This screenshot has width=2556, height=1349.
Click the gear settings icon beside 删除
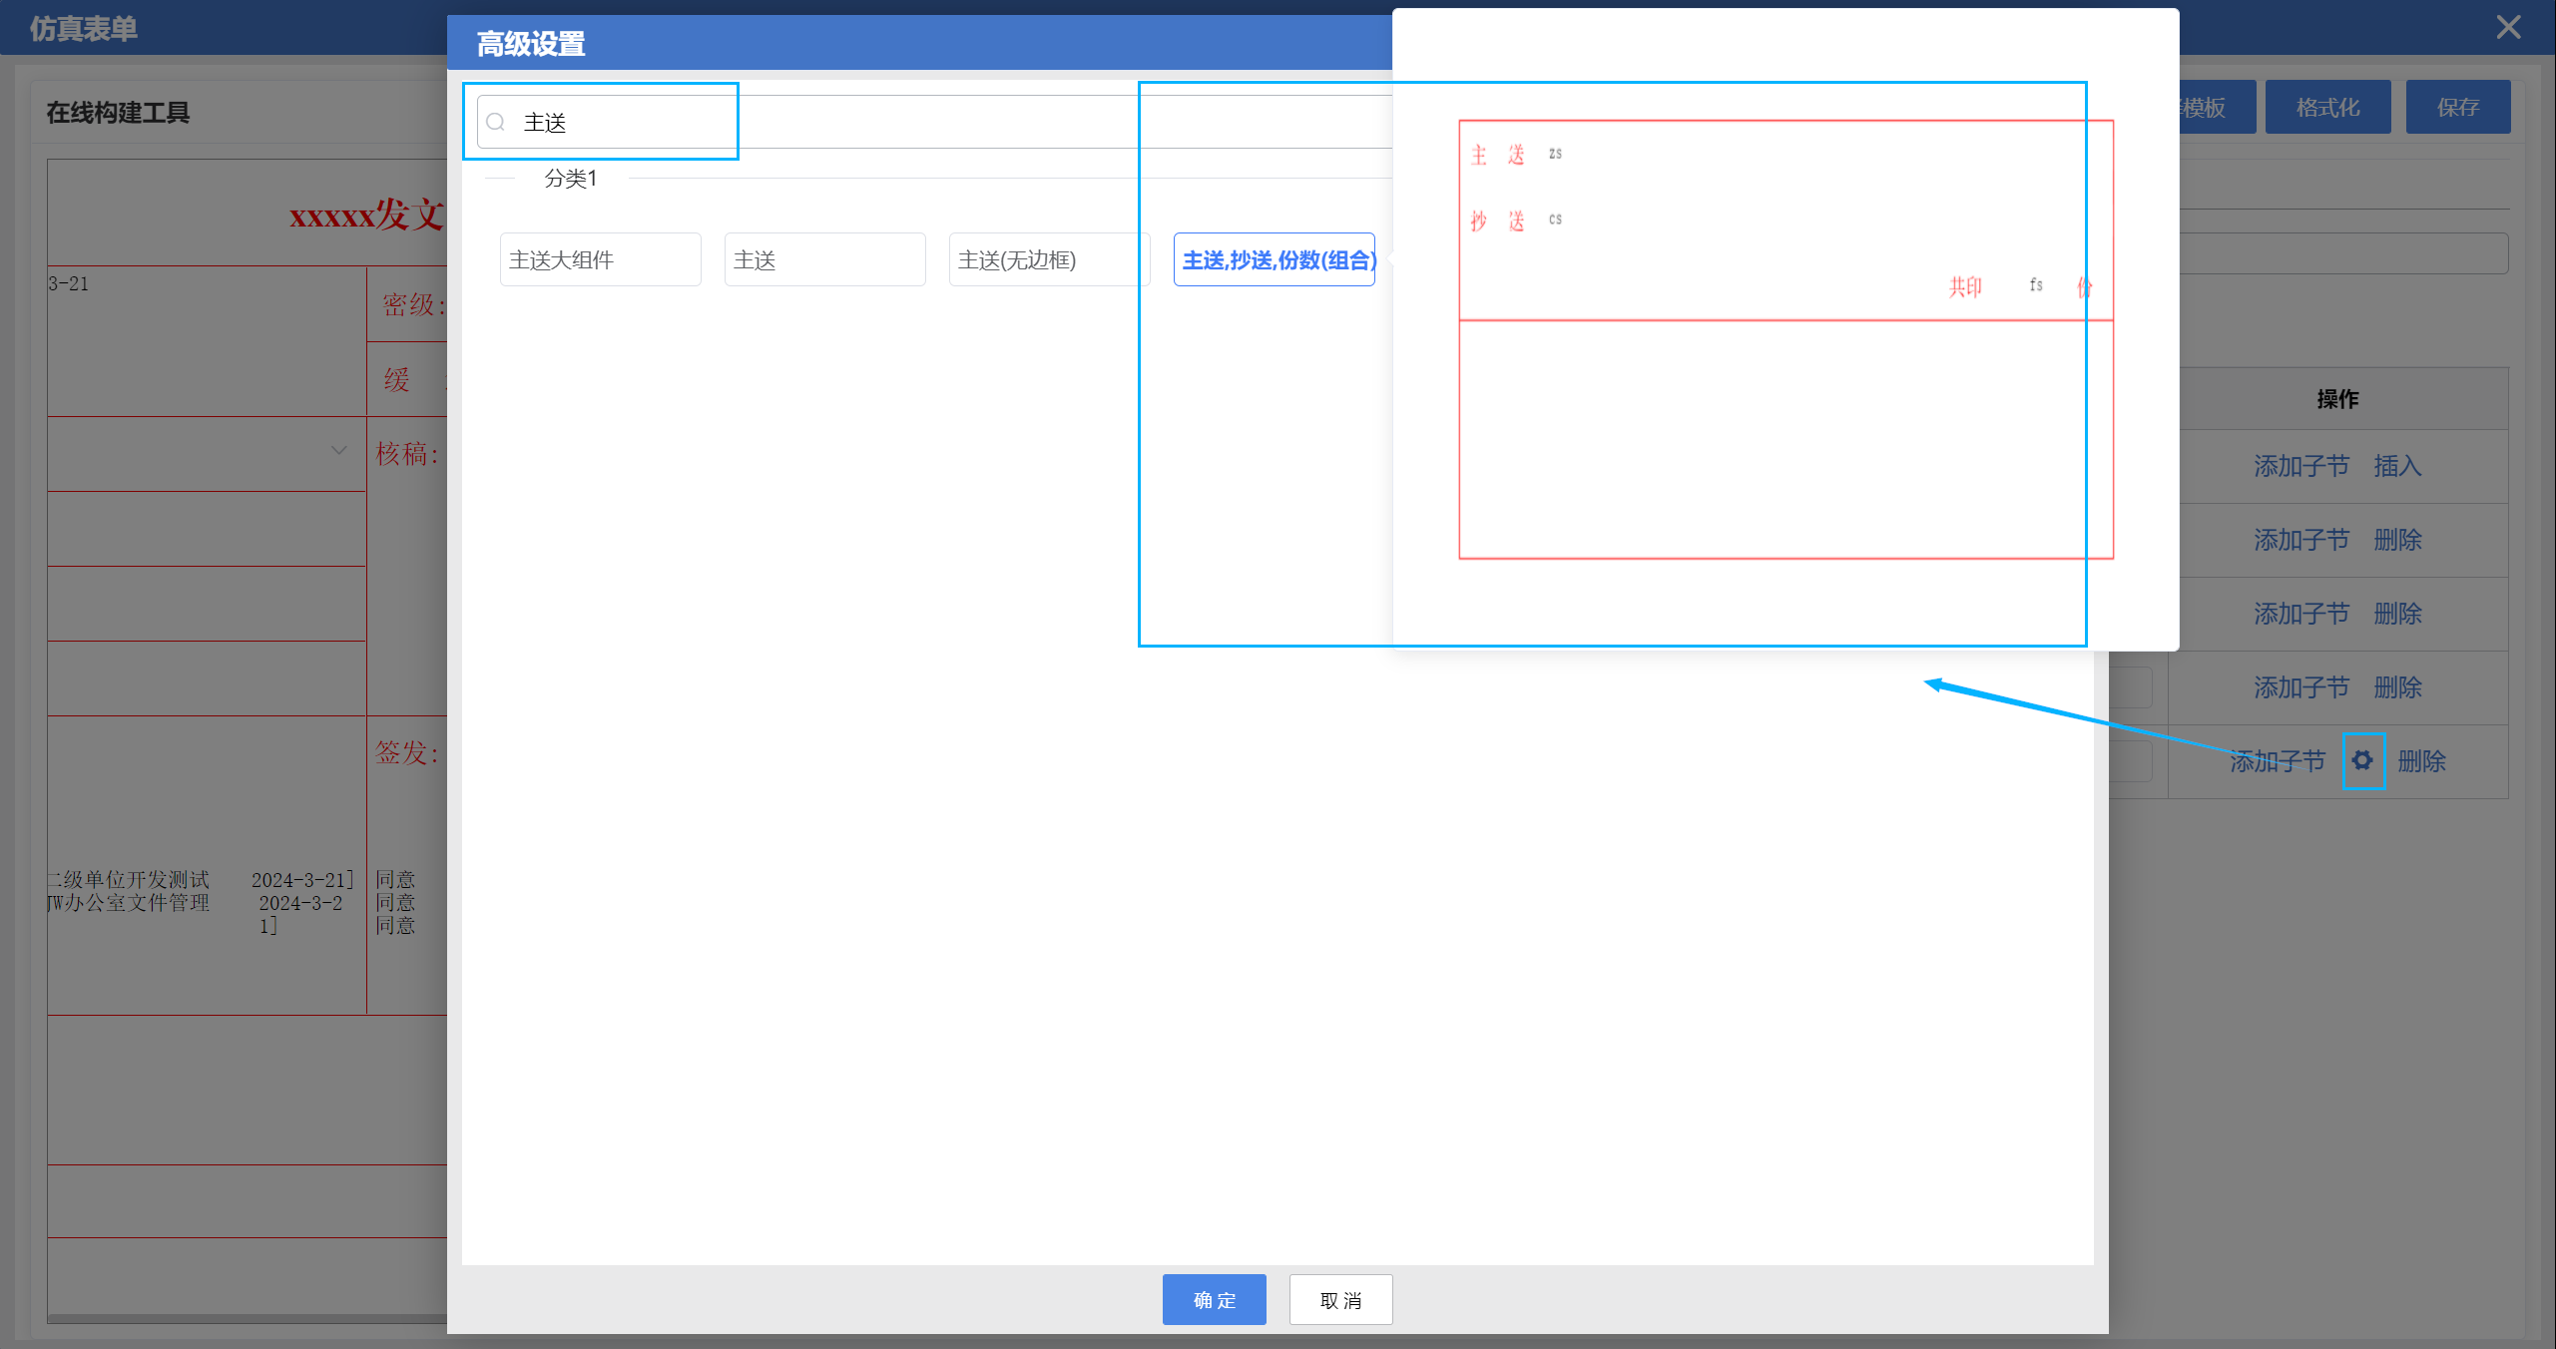tap(2362, 761)
